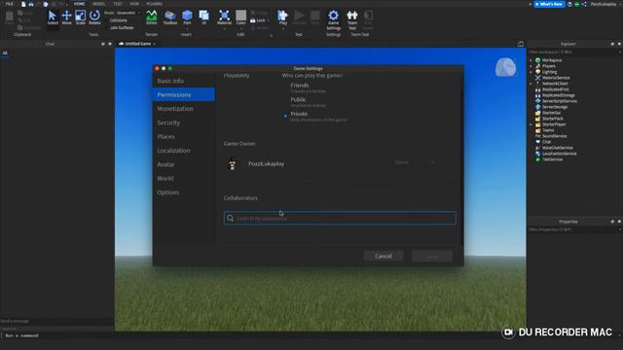Click the Workspace globe icon
623x350 pixels.
click(538, 60)
